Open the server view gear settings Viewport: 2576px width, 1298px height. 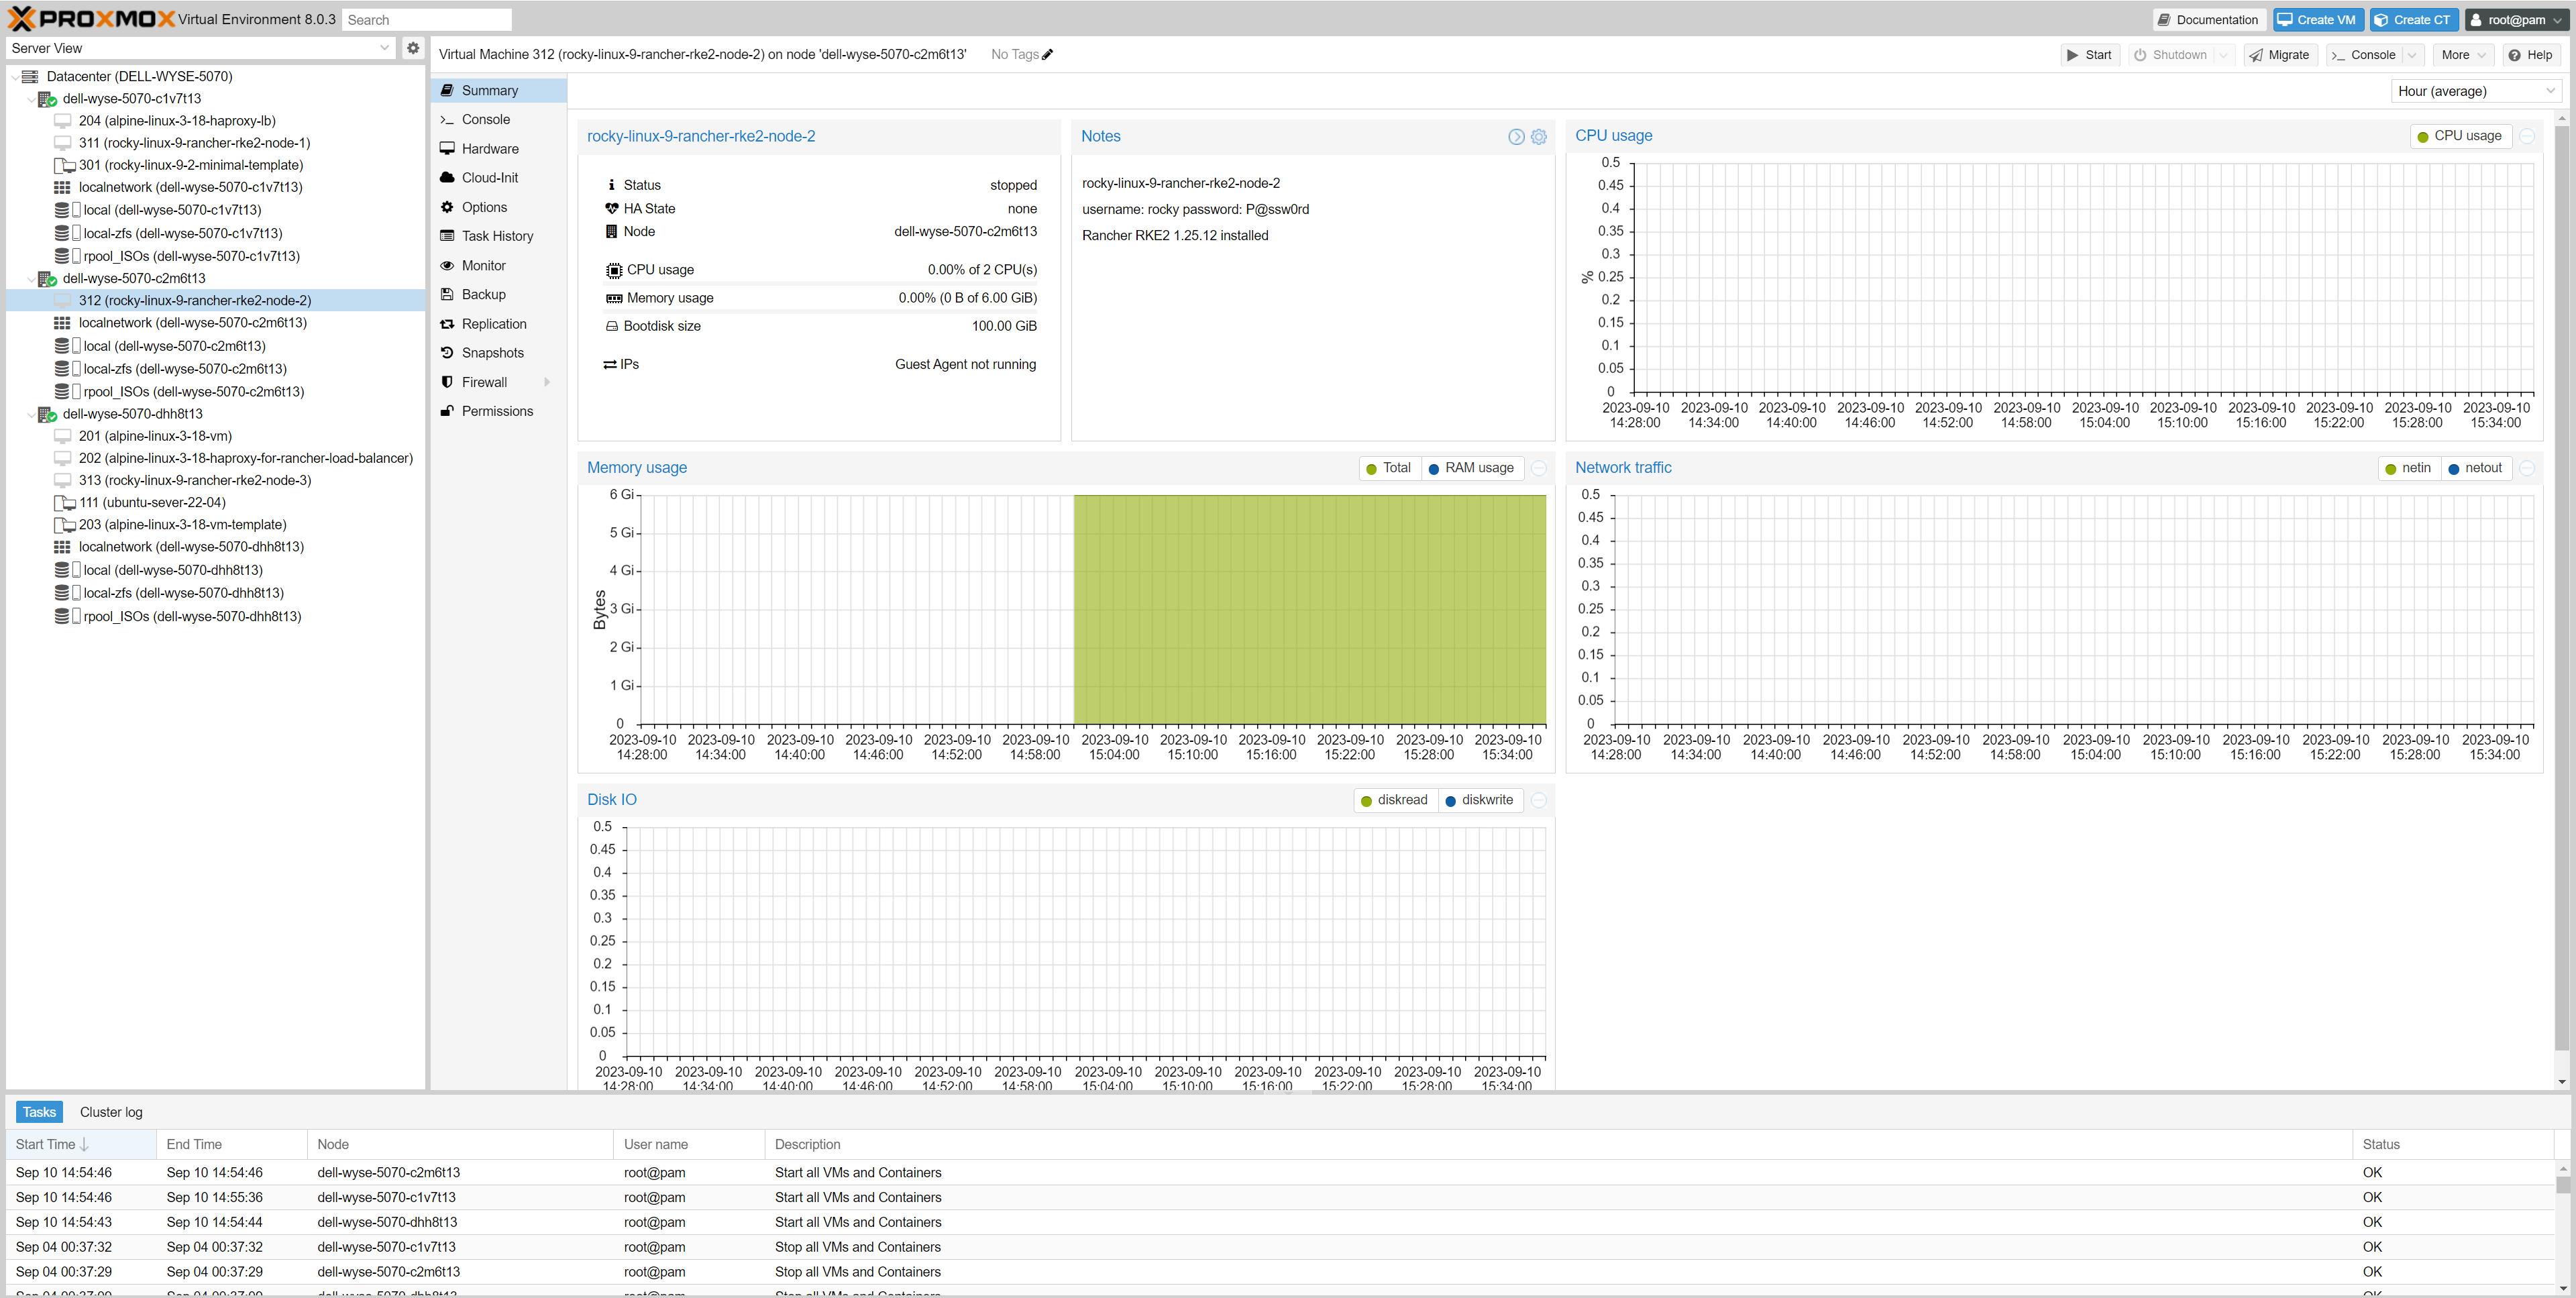[413, 48]
